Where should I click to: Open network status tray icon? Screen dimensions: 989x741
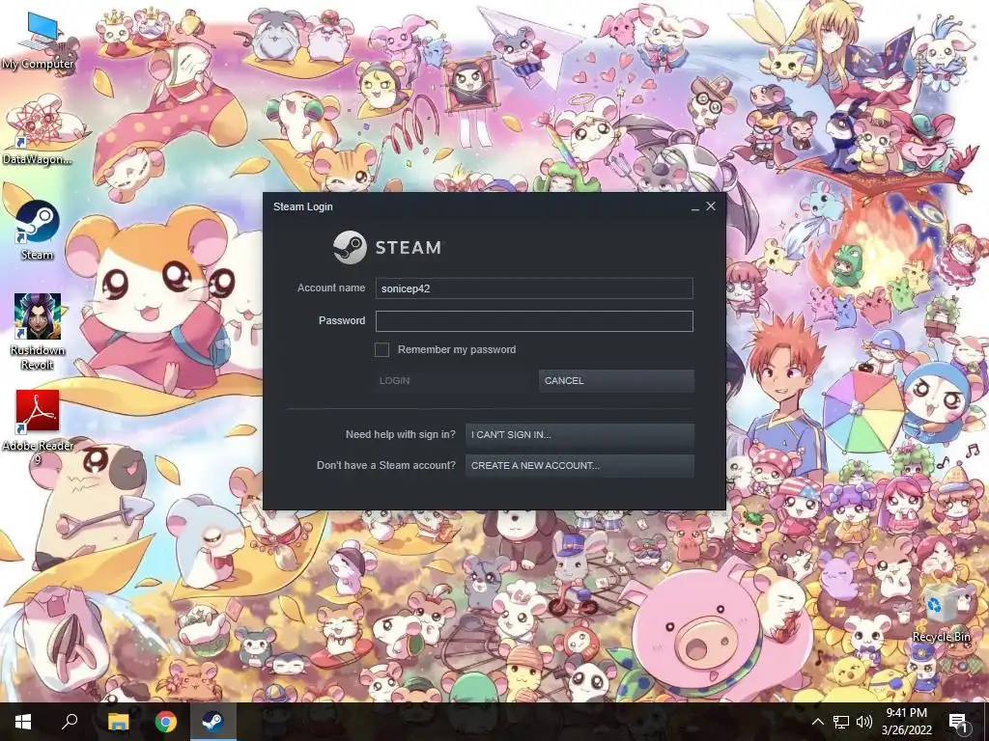841,722
